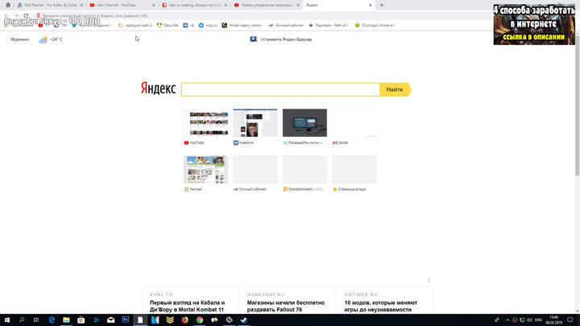Open the Twitter bookmark

(x=91, y=25)
